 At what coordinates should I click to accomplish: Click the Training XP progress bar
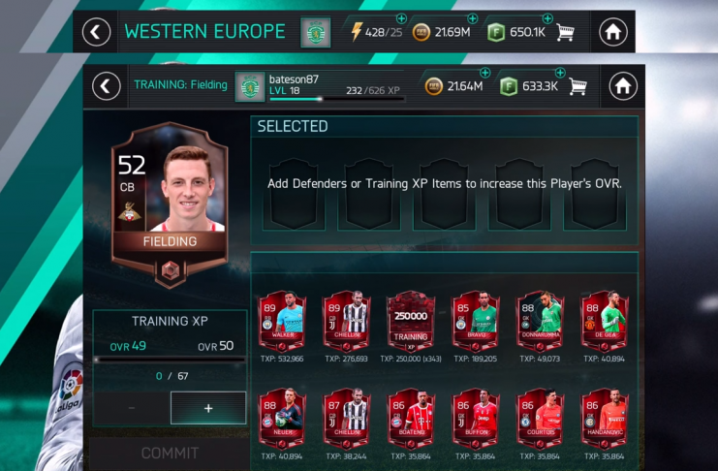click(x=170, y=361)
